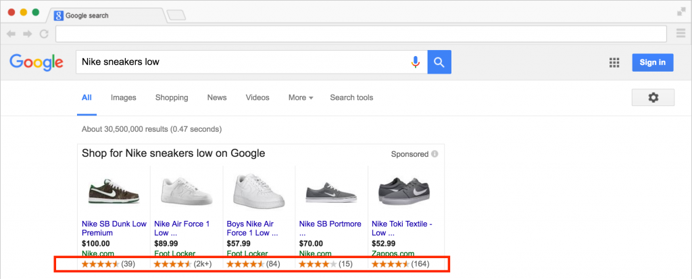This screenshot has height=279, width=692.
Task: Click the Boys Nike Air Force image
Action: (x=259, y=191)
